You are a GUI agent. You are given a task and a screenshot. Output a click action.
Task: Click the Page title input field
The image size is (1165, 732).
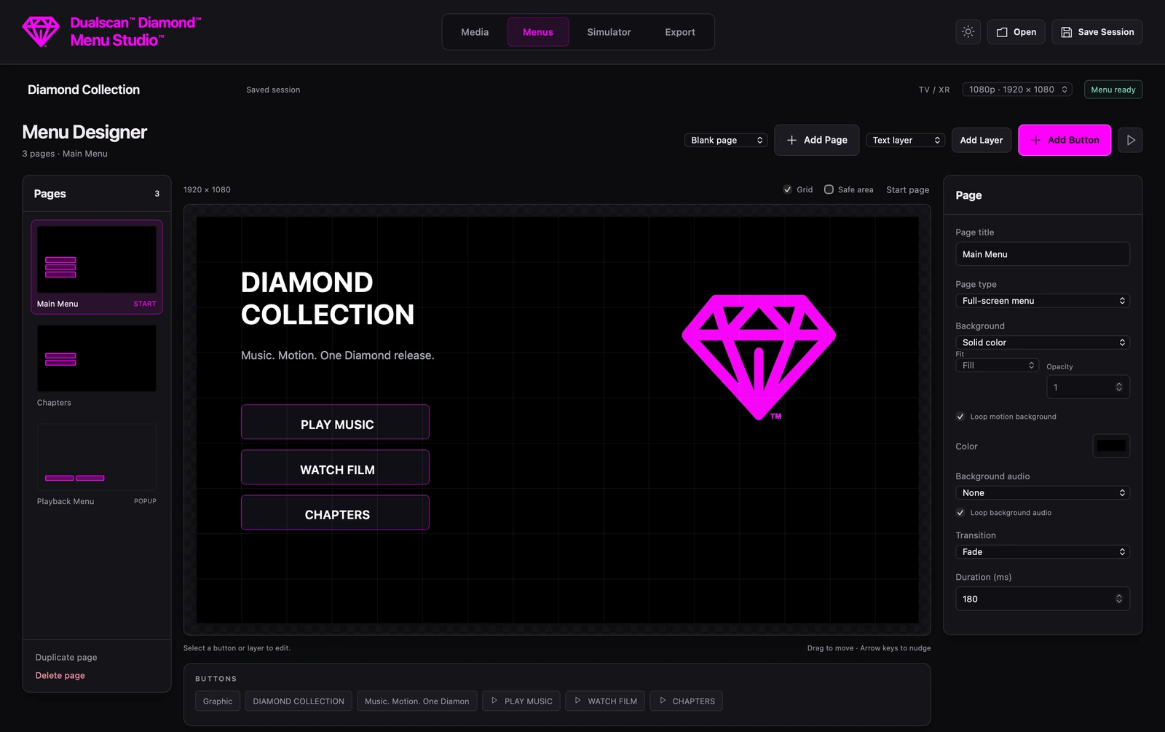(1042, 254)
